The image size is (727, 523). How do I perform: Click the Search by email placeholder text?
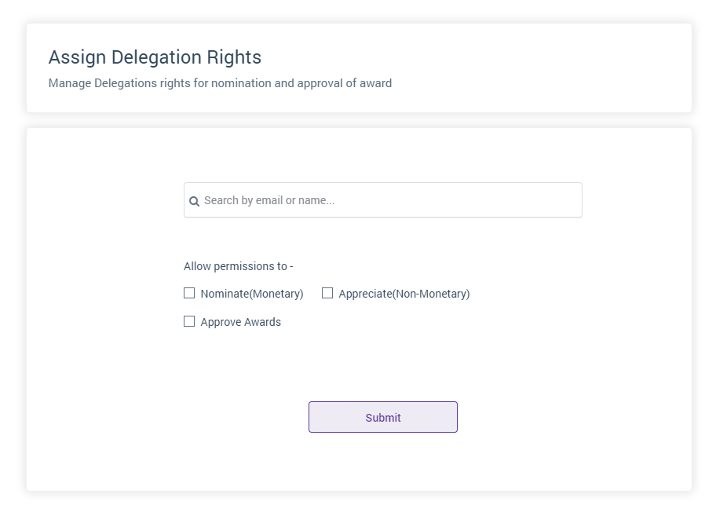click(269, 200)
